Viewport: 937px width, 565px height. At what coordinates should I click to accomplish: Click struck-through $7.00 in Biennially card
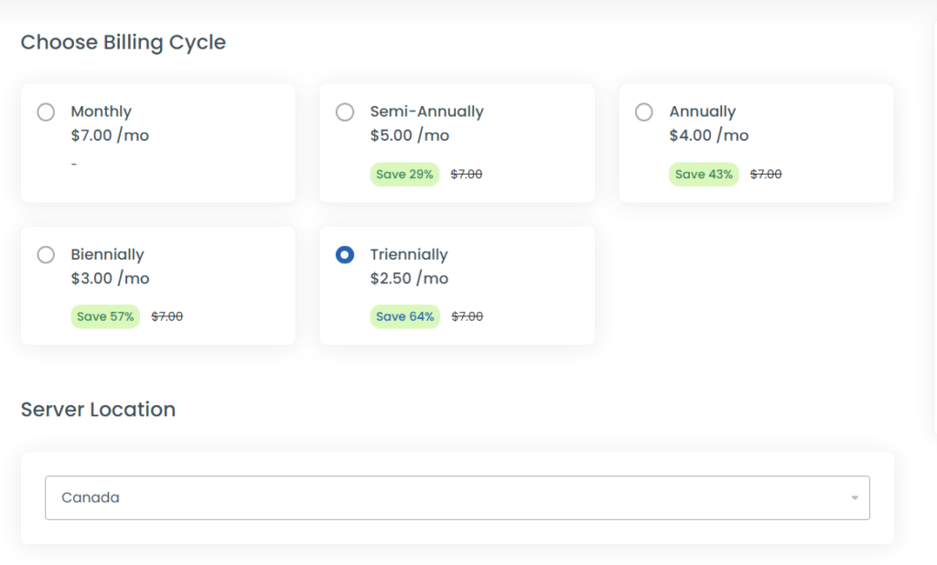tap(167, 316)
